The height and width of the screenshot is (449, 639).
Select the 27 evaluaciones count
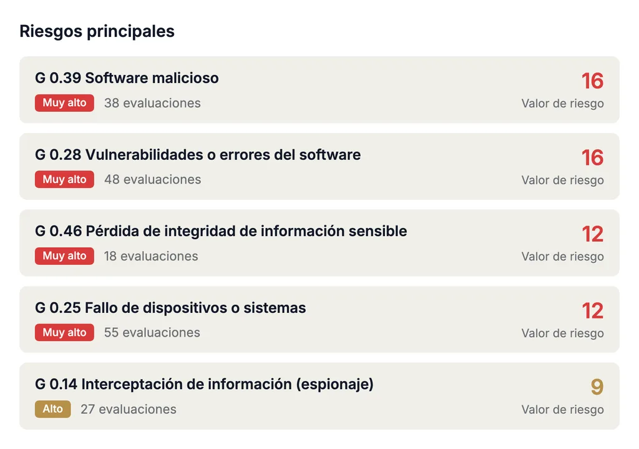point(129,409)
